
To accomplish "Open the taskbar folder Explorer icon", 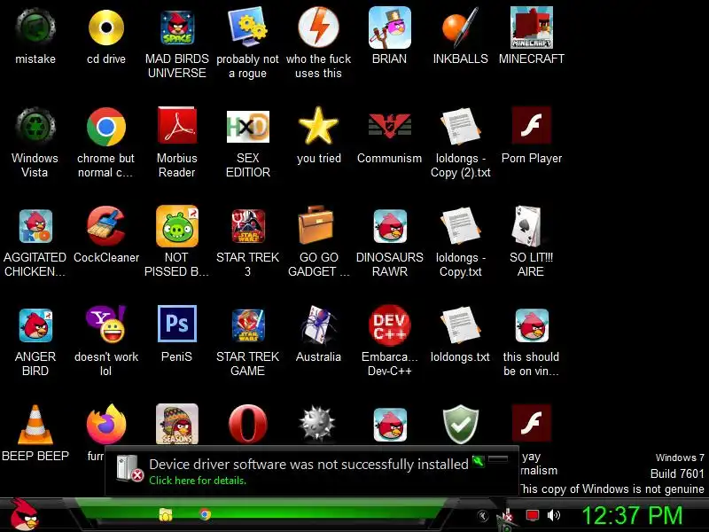I will (x=166, y=515).
